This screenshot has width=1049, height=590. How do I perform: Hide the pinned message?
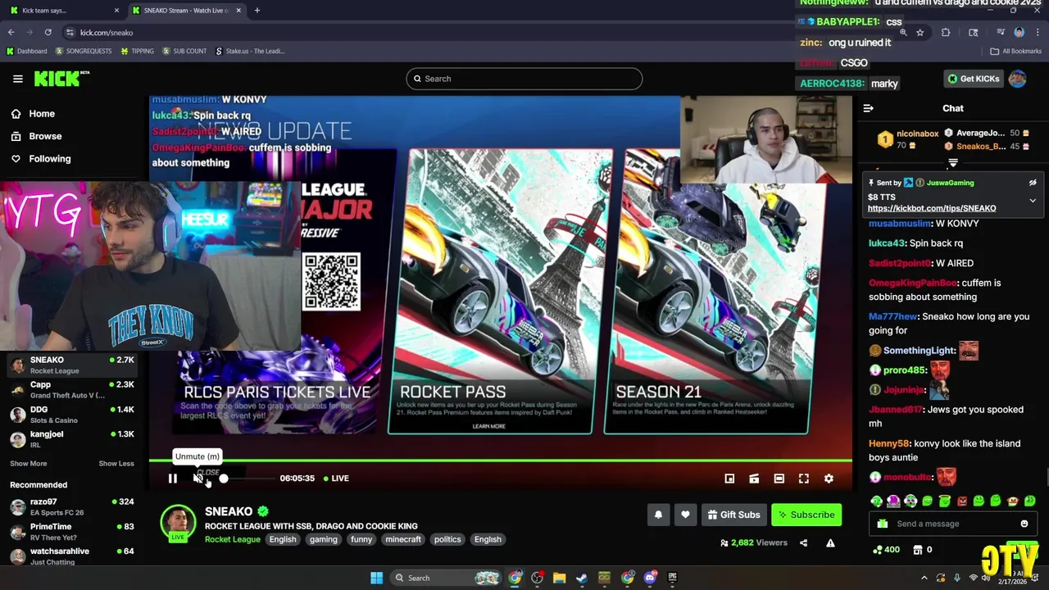(1033, 183)
